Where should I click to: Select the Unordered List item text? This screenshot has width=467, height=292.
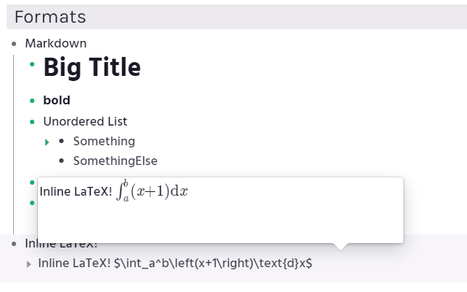(86, 121)
